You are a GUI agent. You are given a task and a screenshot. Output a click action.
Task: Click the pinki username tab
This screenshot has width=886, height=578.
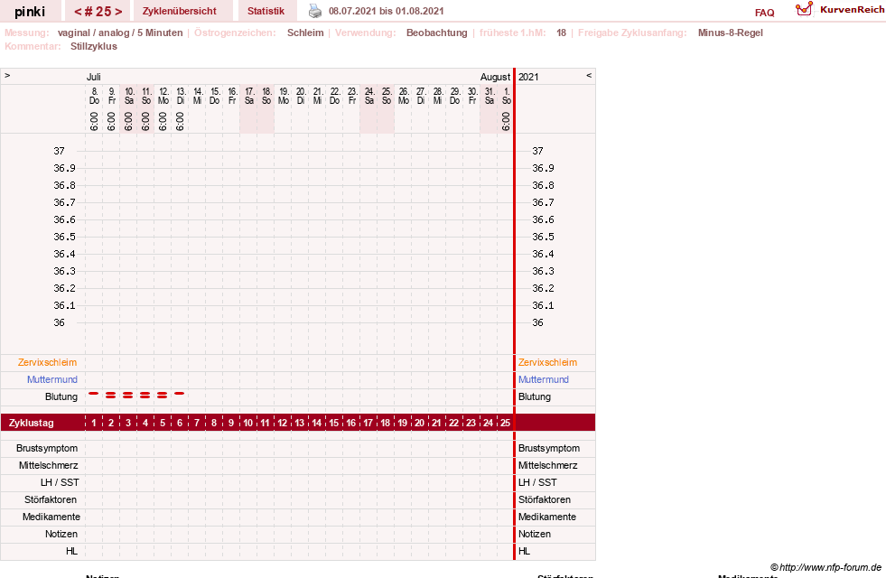30,12
